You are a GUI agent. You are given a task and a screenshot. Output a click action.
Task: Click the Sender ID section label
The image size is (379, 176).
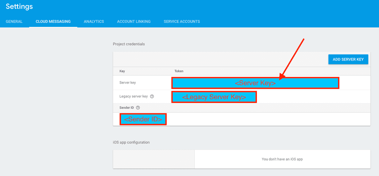tap(127, 108)
